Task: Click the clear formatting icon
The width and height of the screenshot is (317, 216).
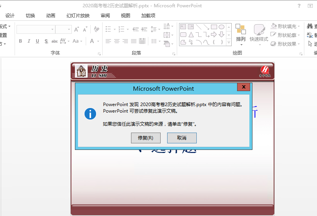Action: coord(96,30)
